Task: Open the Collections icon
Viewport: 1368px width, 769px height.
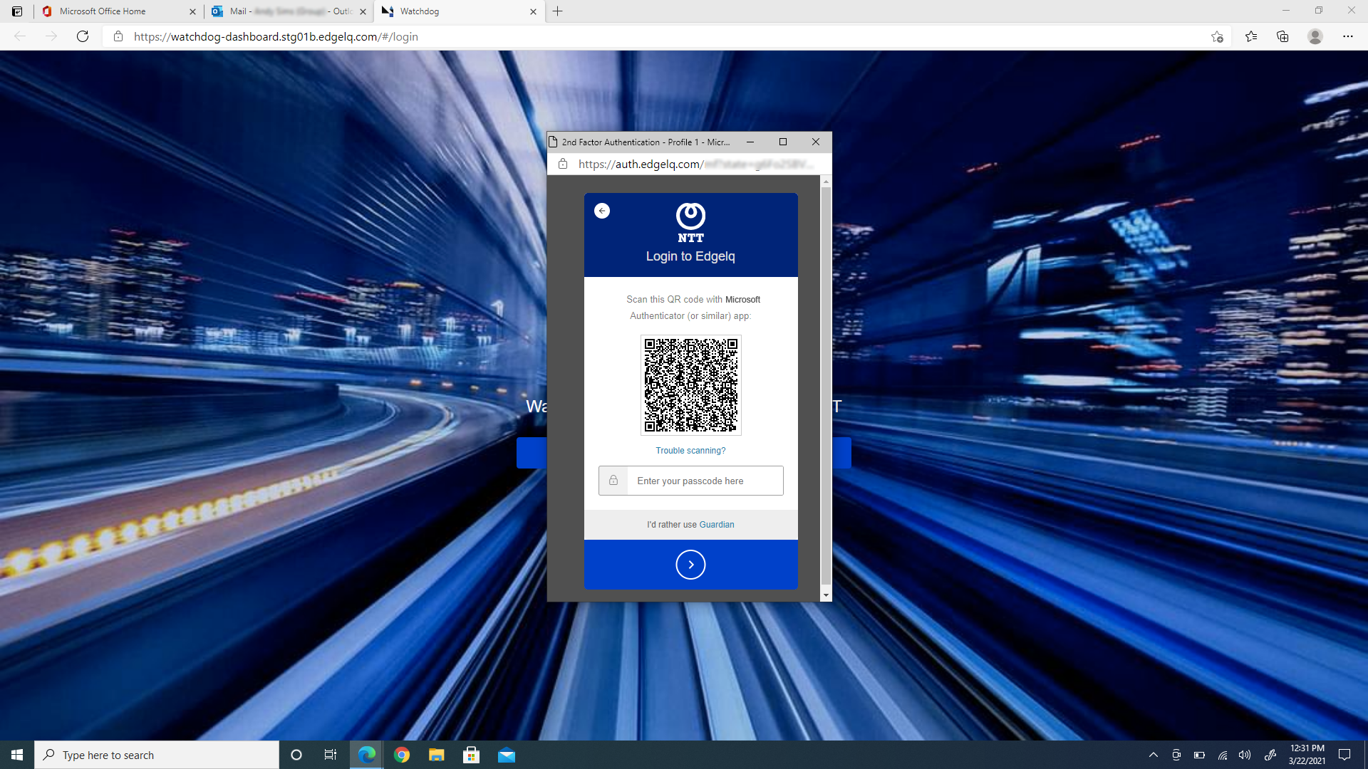Action: [1282, 36]
